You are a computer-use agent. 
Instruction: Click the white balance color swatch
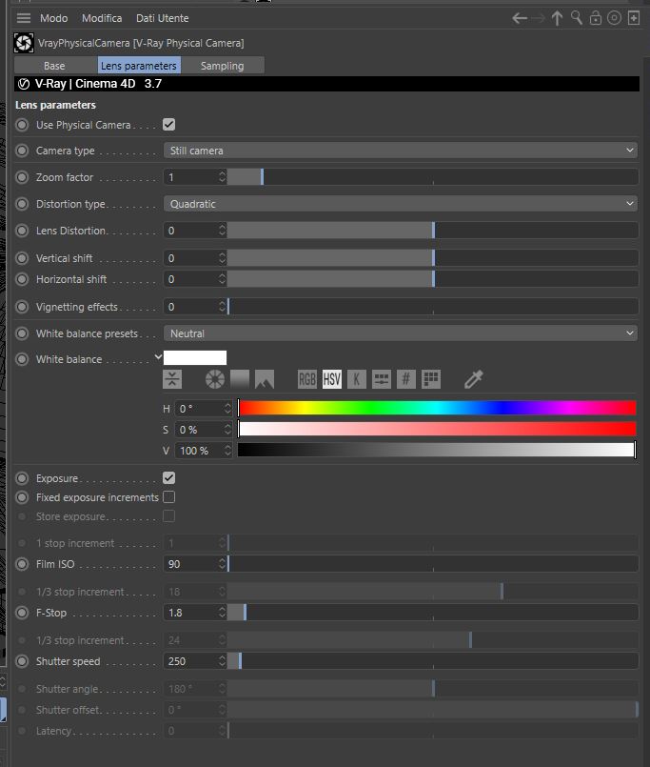(x=195, y=357)
